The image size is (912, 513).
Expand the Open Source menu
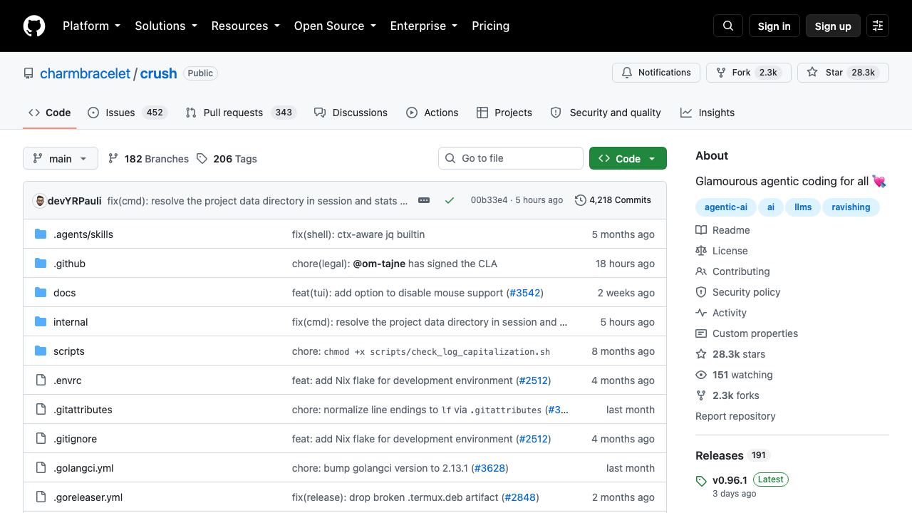(335, 26)
